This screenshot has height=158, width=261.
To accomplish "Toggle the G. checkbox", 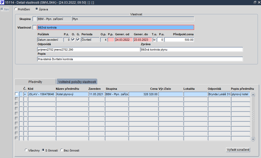I will tap(78, 39).
